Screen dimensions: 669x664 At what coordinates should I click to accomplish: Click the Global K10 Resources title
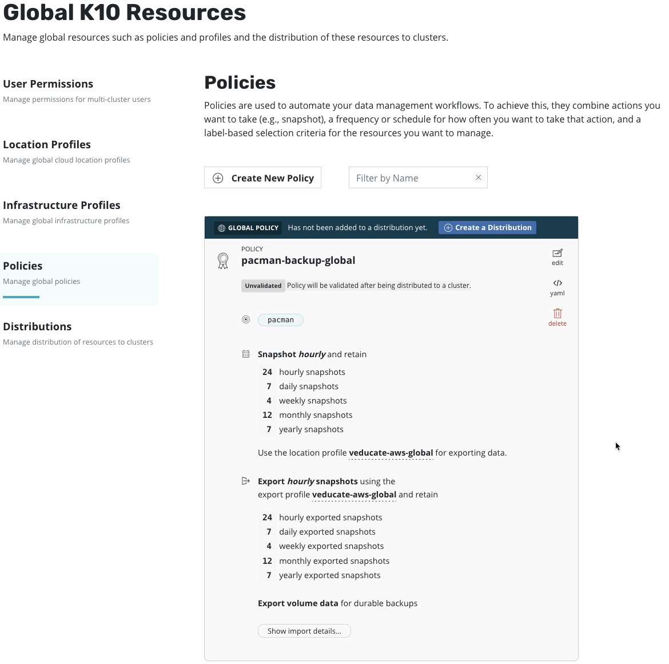click(x=125, y=12)
